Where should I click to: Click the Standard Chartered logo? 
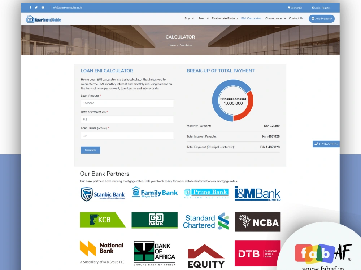(206, 221)
